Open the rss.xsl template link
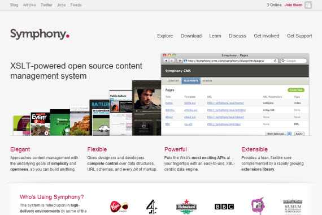 [188, 124]
